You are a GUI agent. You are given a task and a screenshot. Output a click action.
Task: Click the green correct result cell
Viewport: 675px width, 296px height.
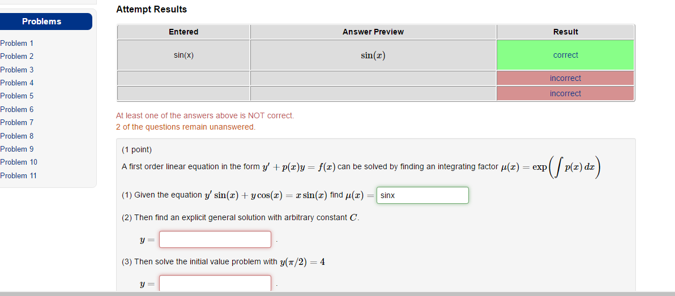565,55
